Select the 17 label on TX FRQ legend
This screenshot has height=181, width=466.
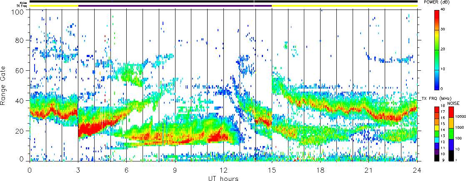coord(443,112)
